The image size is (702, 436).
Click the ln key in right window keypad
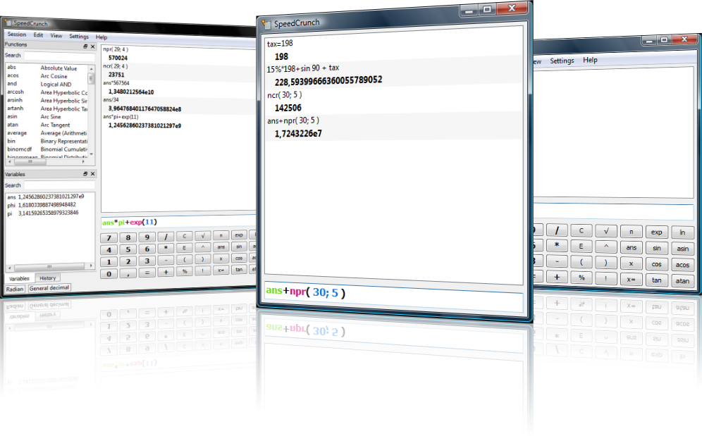[x=682, y=232]
